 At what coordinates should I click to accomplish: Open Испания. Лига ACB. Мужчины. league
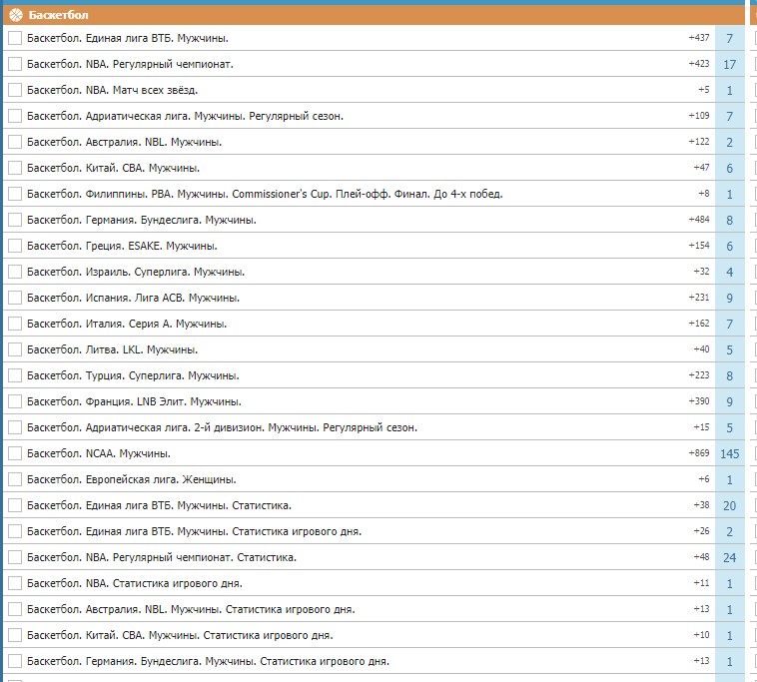(x=133, y=298)
